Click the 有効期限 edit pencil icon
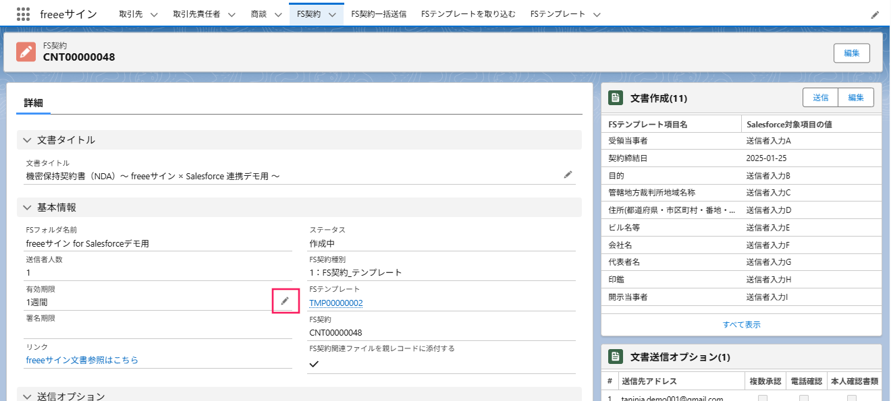891x401 pixels. (x=285, y=301)
